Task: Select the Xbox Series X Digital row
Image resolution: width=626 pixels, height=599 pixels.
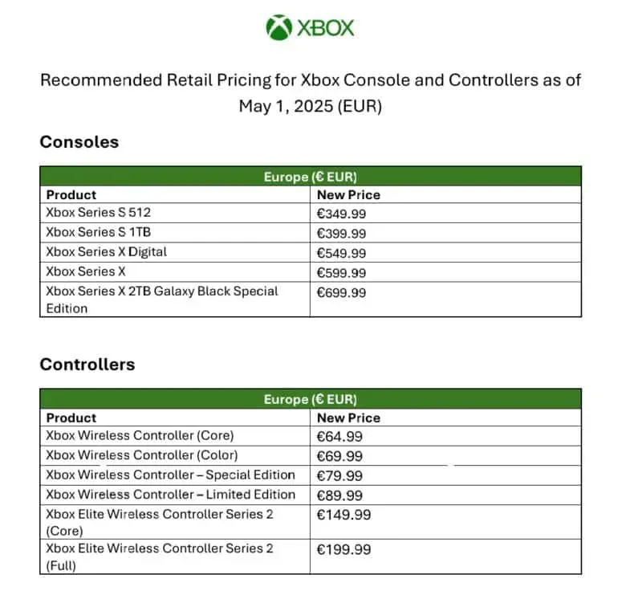Action: click(x=107, y=252)
